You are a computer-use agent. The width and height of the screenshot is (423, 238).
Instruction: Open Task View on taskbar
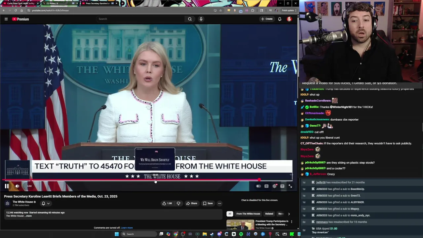(x=161, y=234)
